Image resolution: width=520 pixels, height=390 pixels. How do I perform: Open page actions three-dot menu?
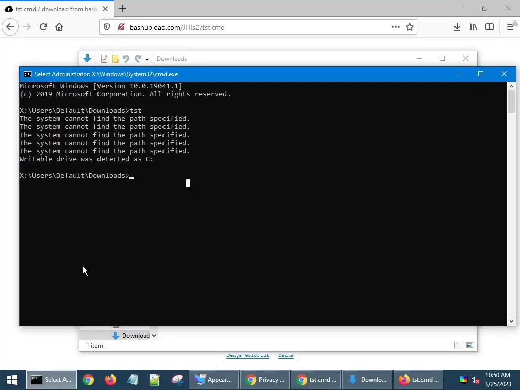tap(395, 27)
